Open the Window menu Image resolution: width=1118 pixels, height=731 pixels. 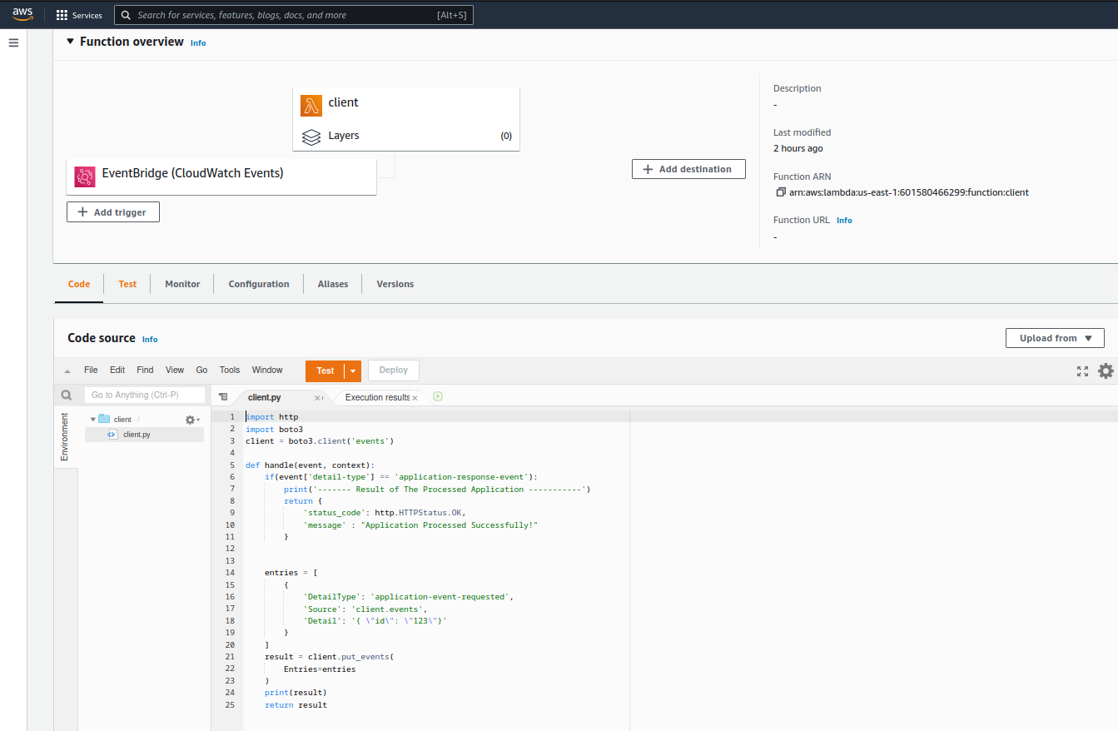click(x=267, y=370)
